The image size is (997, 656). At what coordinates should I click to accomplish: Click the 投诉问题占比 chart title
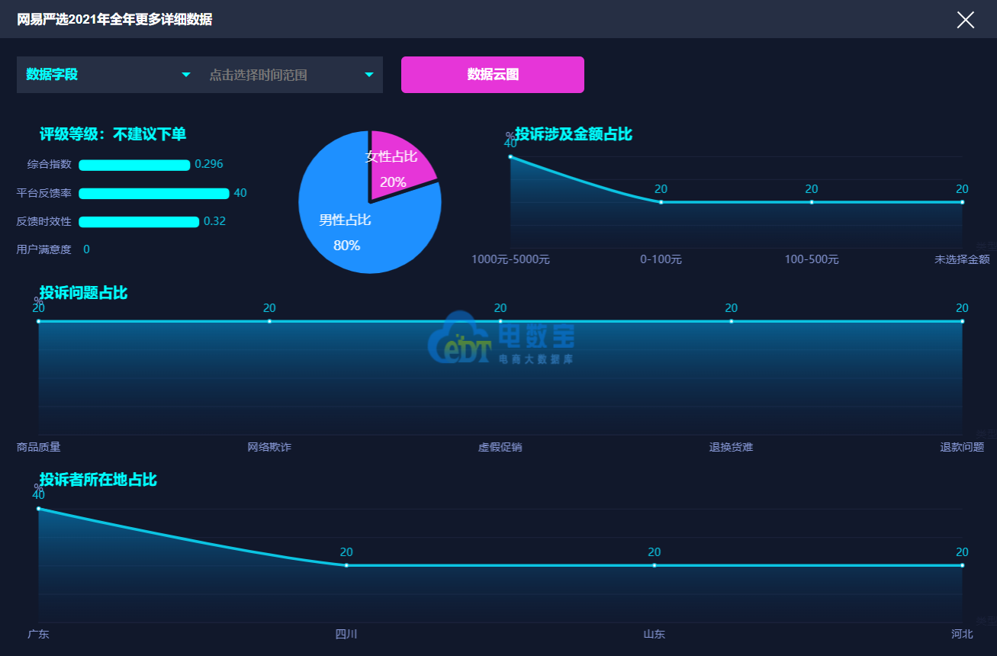click(84, 293)
